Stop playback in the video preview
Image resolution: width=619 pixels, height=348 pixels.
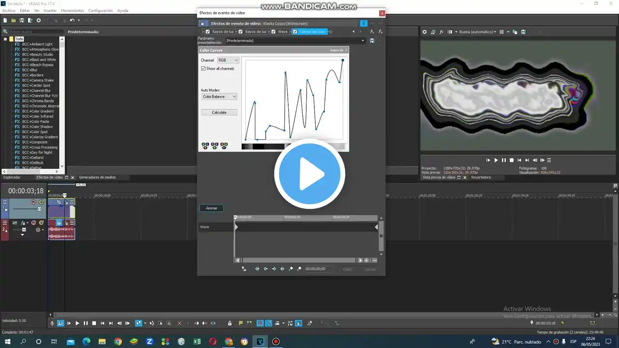click(512, 160)
